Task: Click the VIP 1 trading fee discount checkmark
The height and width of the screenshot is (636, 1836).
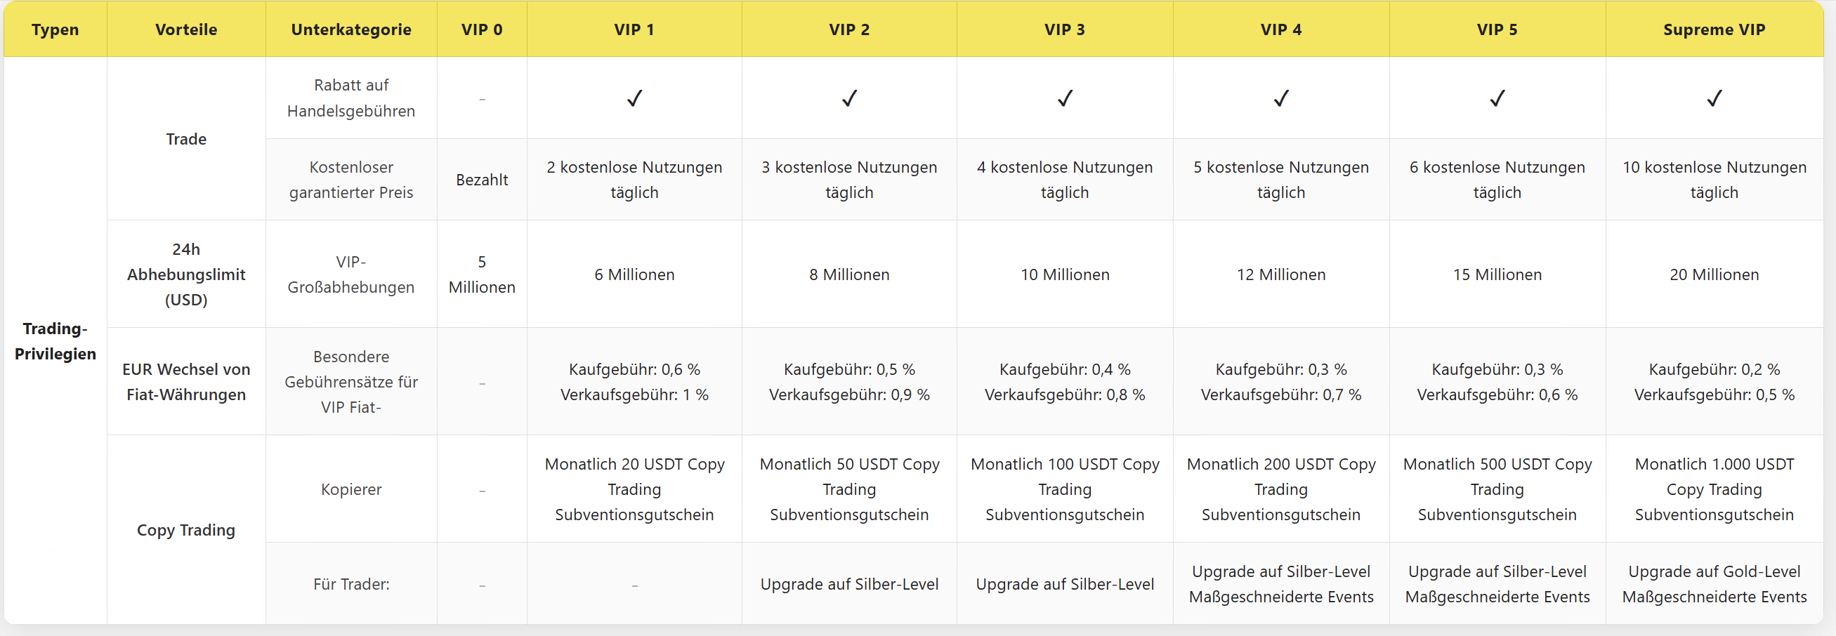Action: 634,98
